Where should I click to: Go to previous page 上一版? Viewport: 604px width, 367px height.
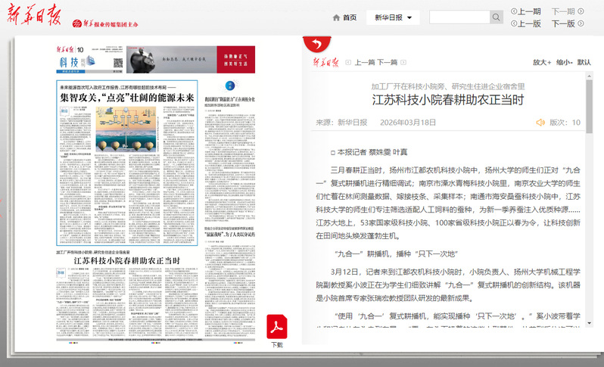(526, 23)
